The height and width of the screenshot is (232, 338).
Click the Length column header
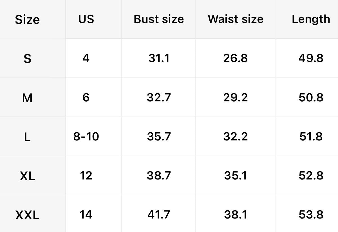[311, 19]
